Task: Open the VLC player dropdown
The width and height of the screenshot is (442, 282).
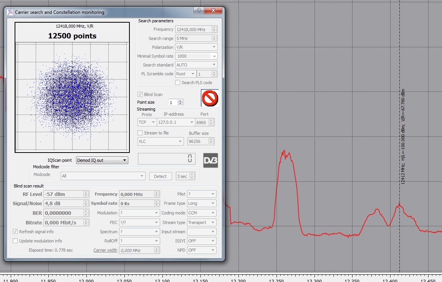Action: pos(161,141)
